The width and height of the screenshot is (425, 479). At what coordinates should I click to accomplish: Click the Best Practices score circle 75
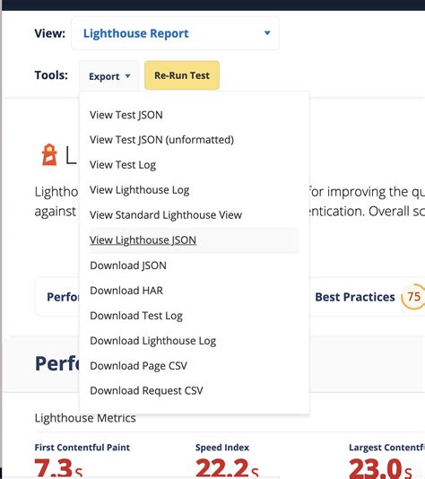[413, 297]
